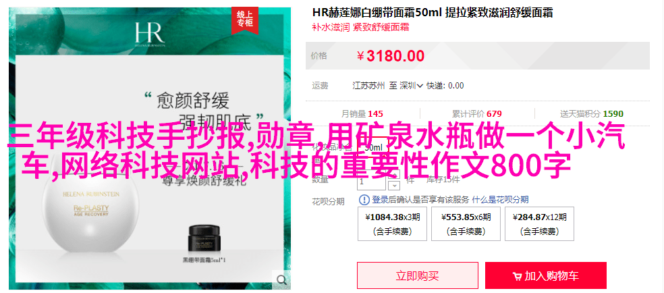Select the ¥284.87x12期 installment option

539,223
